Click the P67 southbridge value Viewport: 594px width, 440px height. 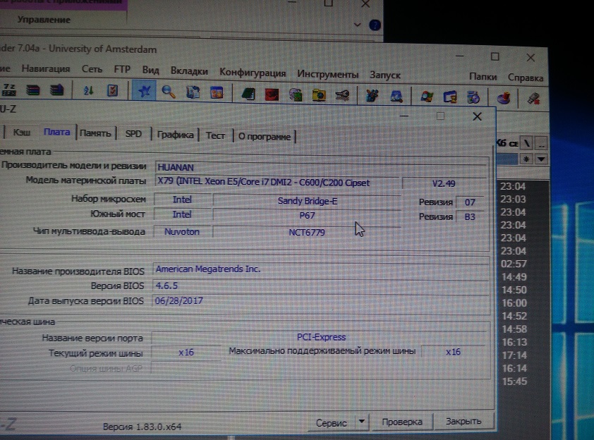307,216
